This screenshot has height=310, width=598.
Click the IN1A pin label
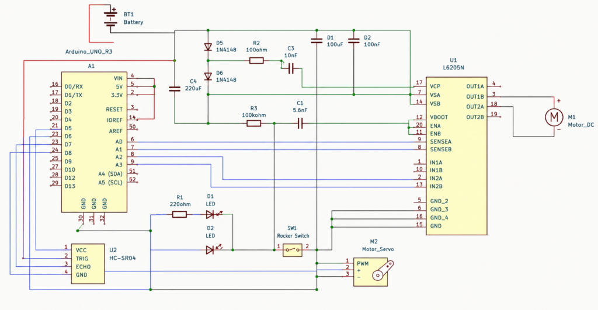coord(436,162)
